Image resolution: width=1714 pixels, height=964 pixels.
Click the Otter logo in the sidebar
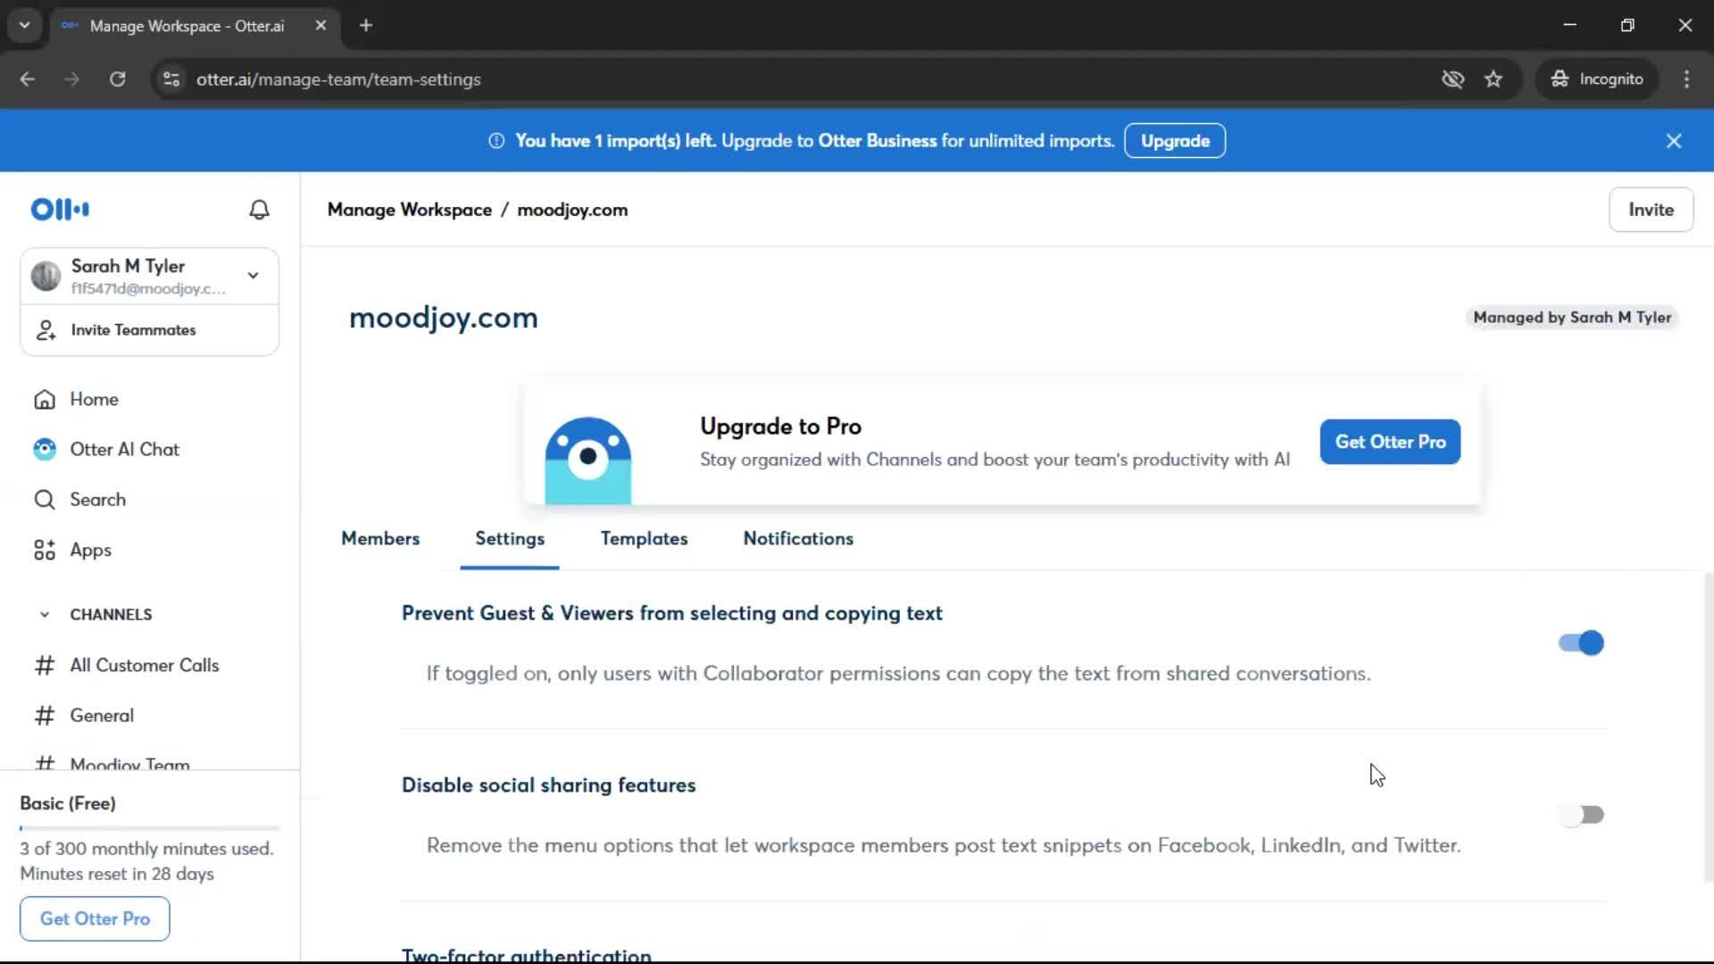coord(60,210)
